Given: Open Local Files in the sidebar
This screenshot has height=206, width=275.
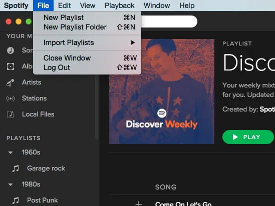Looking at the screenshot, I should tap(38, 114).
